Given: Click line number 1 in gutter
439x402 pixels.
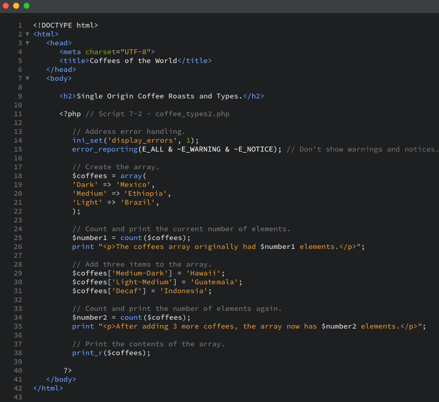Looking at the screenshot, I should click(20, 26).
